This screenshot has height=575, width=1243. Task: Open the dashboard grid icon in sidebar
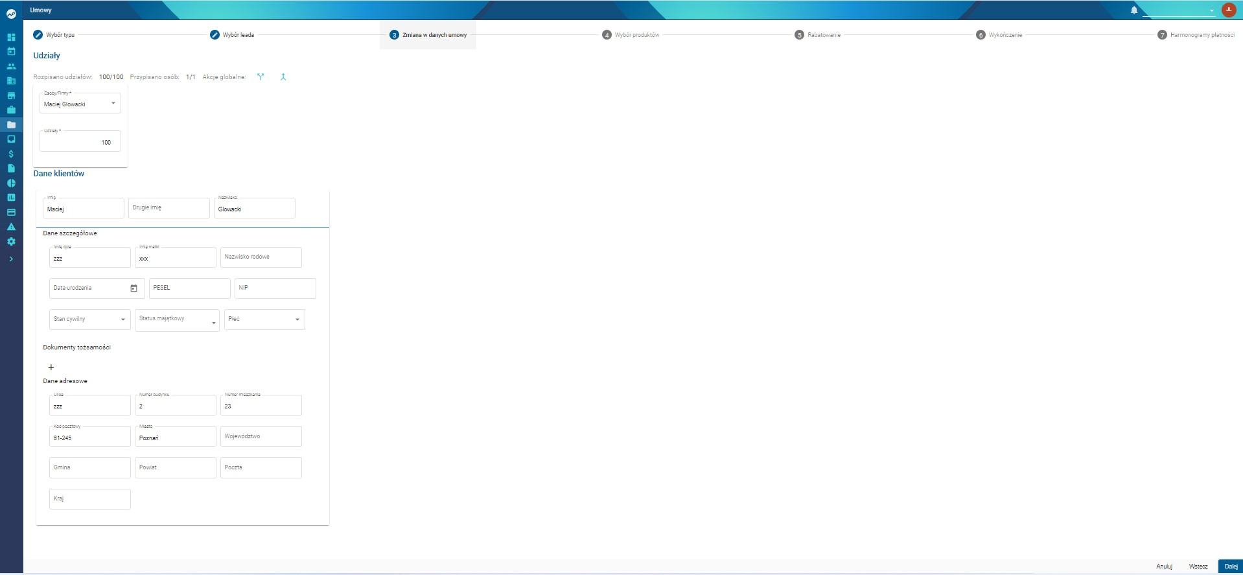(11, 37)
